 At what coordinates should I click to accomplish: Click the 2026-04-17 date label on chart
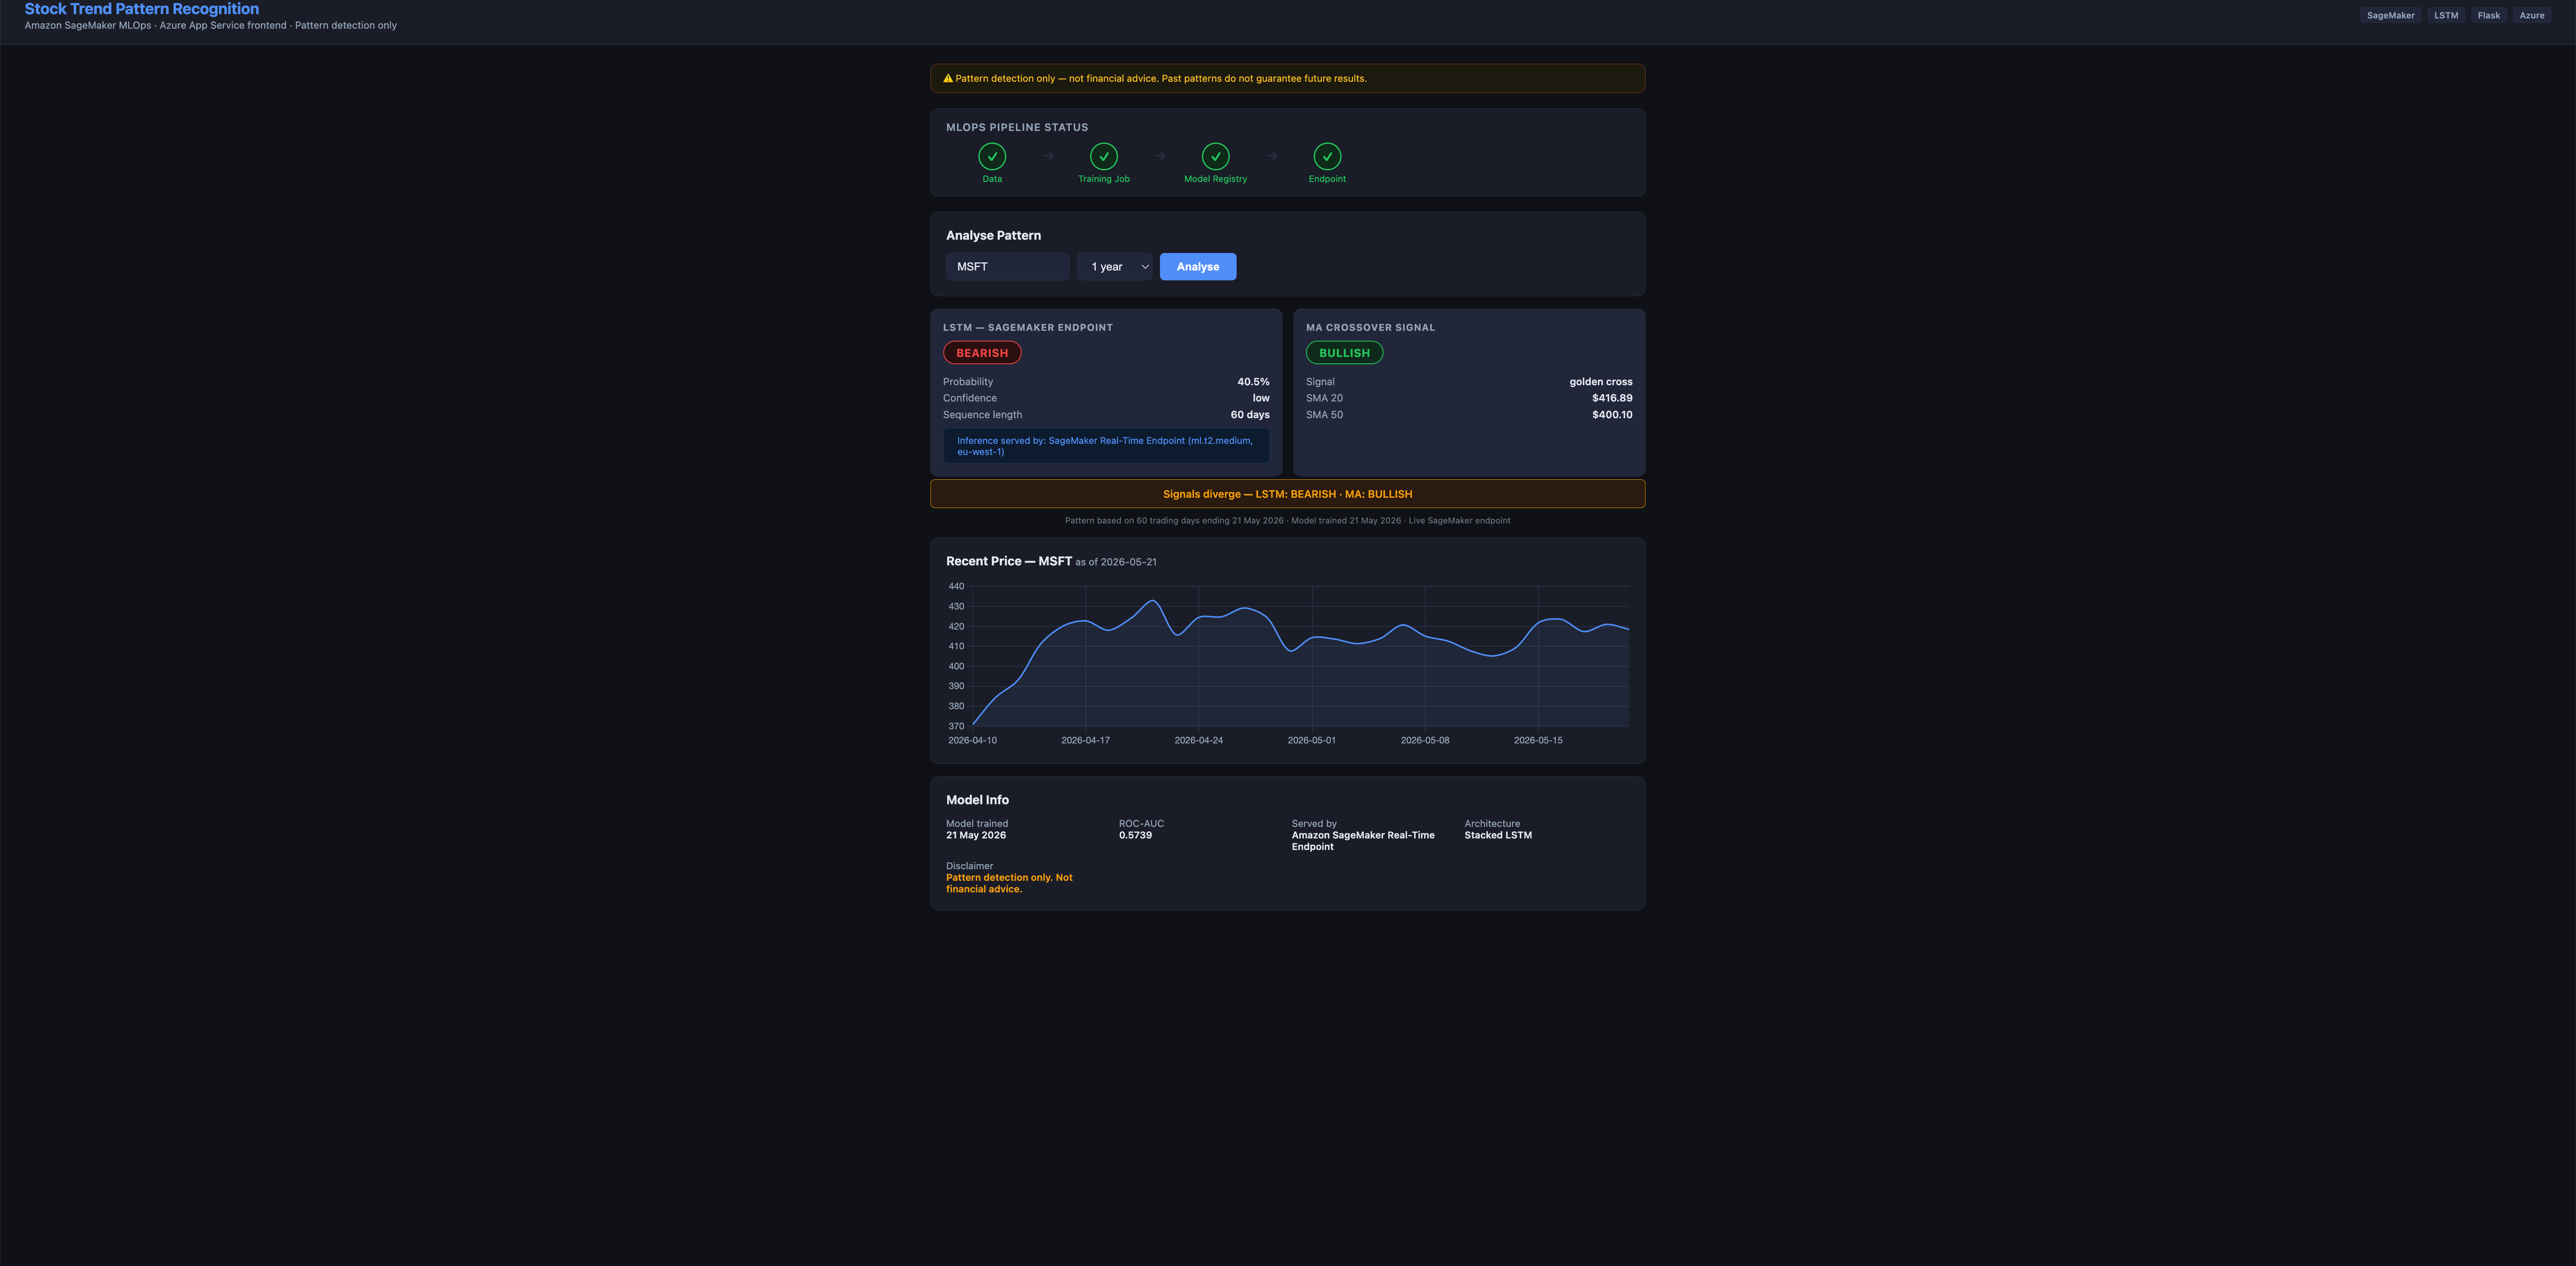click(1085, 740)
